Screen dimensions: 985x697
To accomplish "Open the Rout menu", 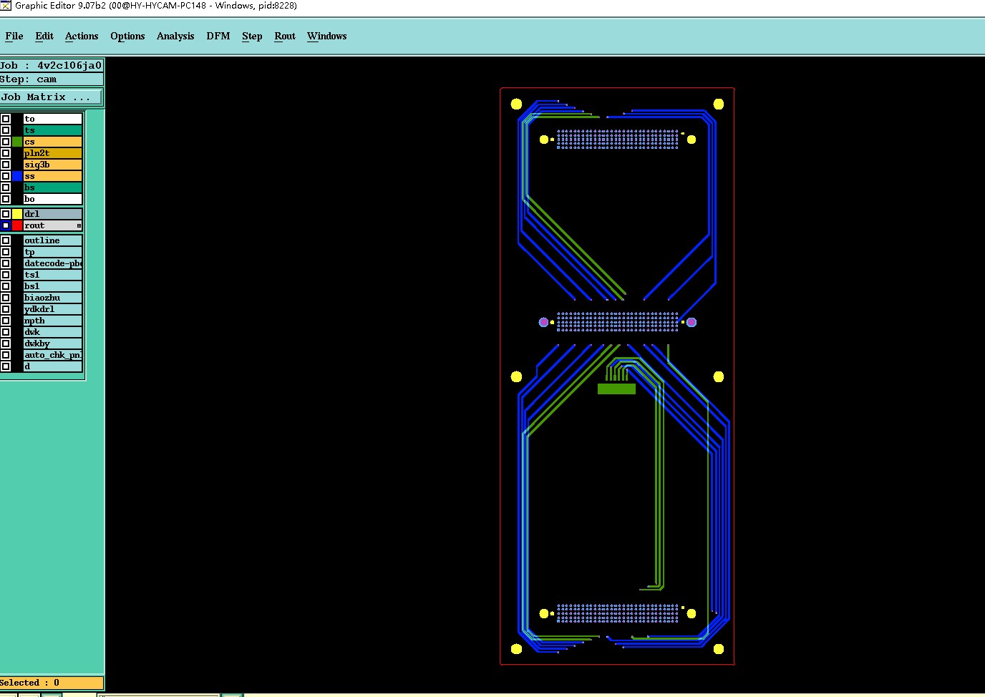I will [x=285, y=36].
